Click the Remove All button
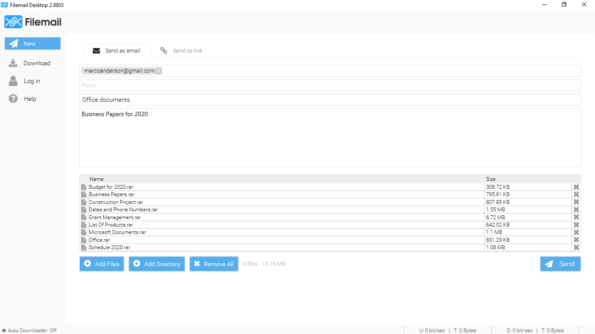Image resolution: width=595 pixels, height=334 pixels. click(214, 264)
